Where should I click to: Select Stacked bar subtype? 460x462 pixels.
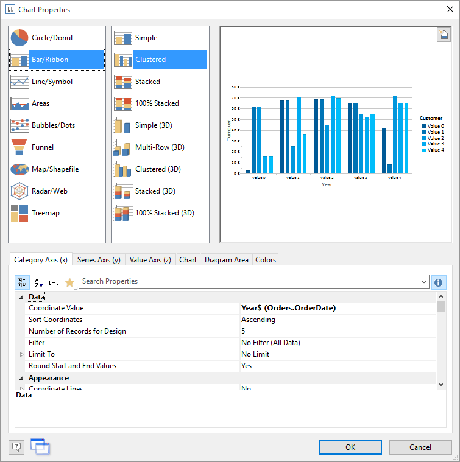point(147,82)
